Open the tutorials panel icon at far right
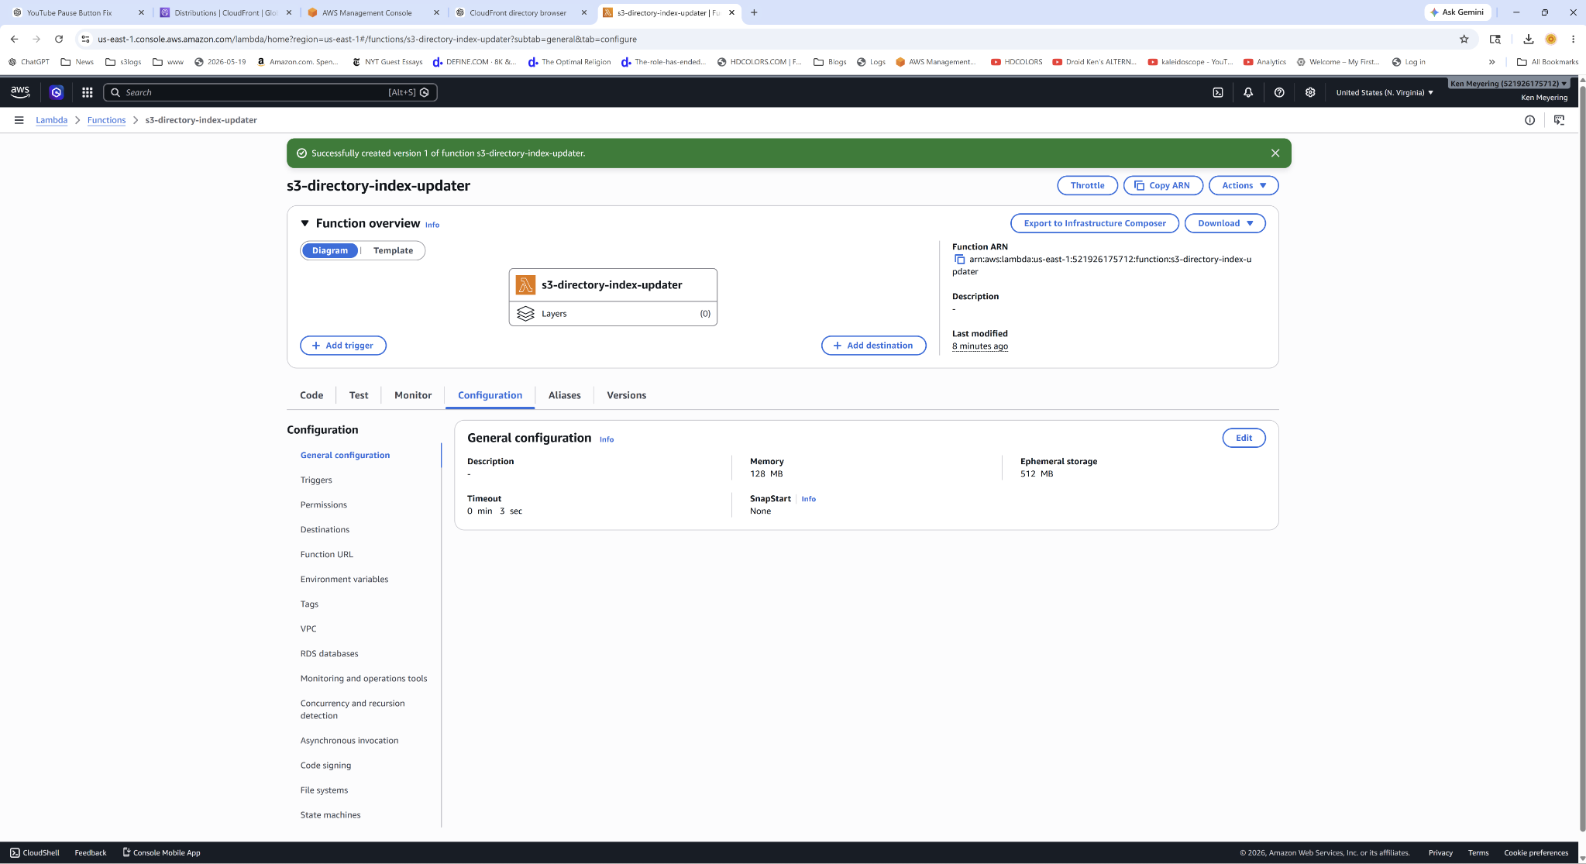 (x=1559, y=120)
